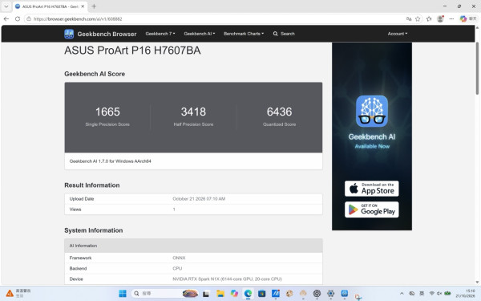
Task: Click the Geekbench Browser logo icon
Action: pyautogui.click(x=69, y=34)
